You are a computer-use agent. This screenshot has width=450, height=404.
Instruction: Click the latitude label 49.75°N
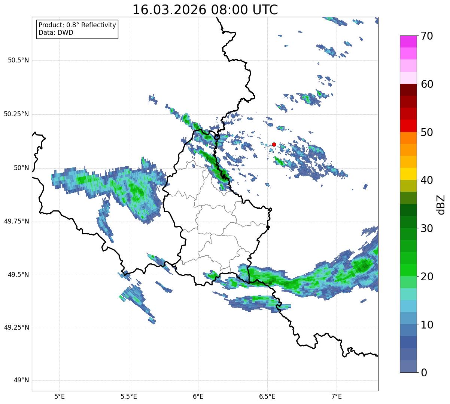pos(16,221)
